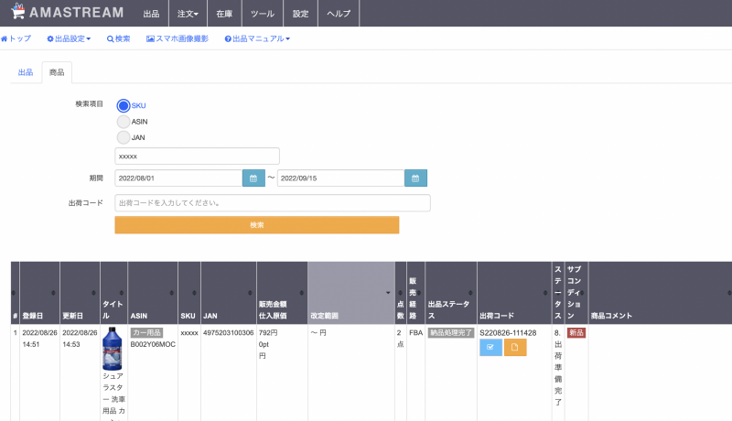Open the ツール menu
Image resolution: width=732 pixels, height=421 pixels.
point(263,14)
